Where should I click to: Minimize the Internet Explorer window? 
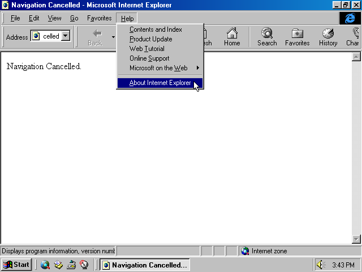click(x=337, y=5)
